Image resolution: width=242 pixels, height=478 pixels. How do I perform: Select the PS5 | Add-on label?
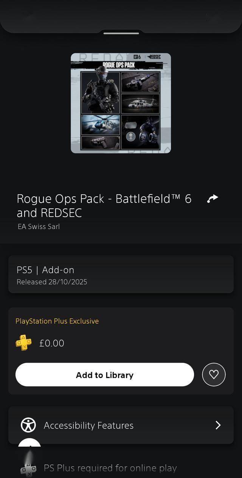[45, 270]
